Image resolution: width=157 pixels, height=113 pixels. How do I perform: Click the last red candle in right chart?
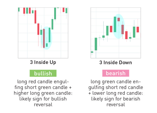pyautogui.click(x=138, y=29)
